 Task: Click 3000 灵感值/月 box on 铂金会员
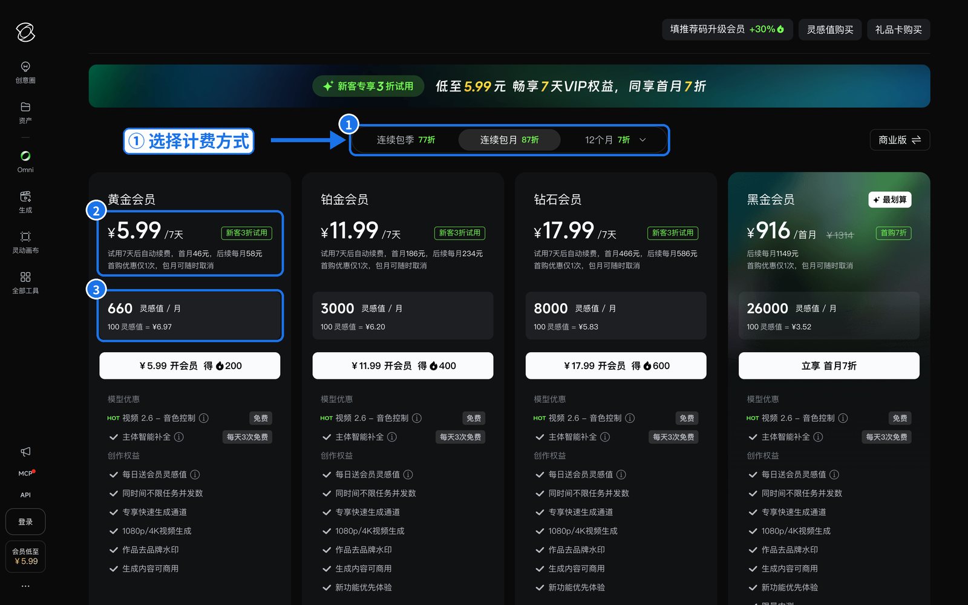click(x=403, y=316)
